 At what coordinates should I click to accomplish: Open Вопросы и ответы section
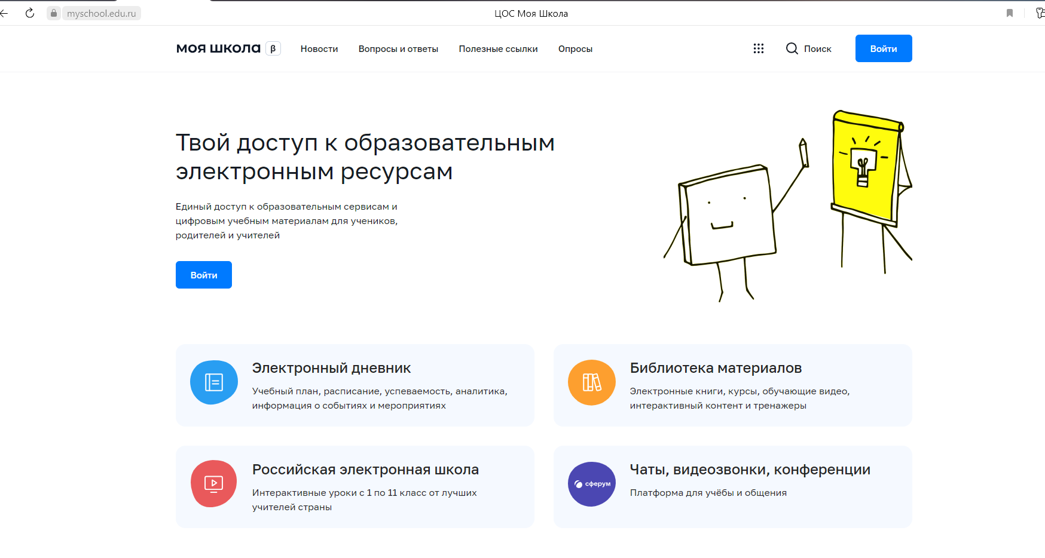tap(398, 49)
